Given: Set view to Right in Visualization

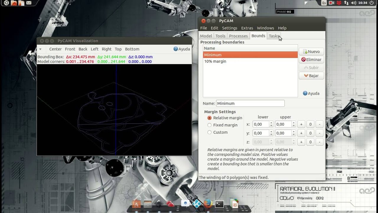Looking at the screenshot, I should [x=107, y=49].
